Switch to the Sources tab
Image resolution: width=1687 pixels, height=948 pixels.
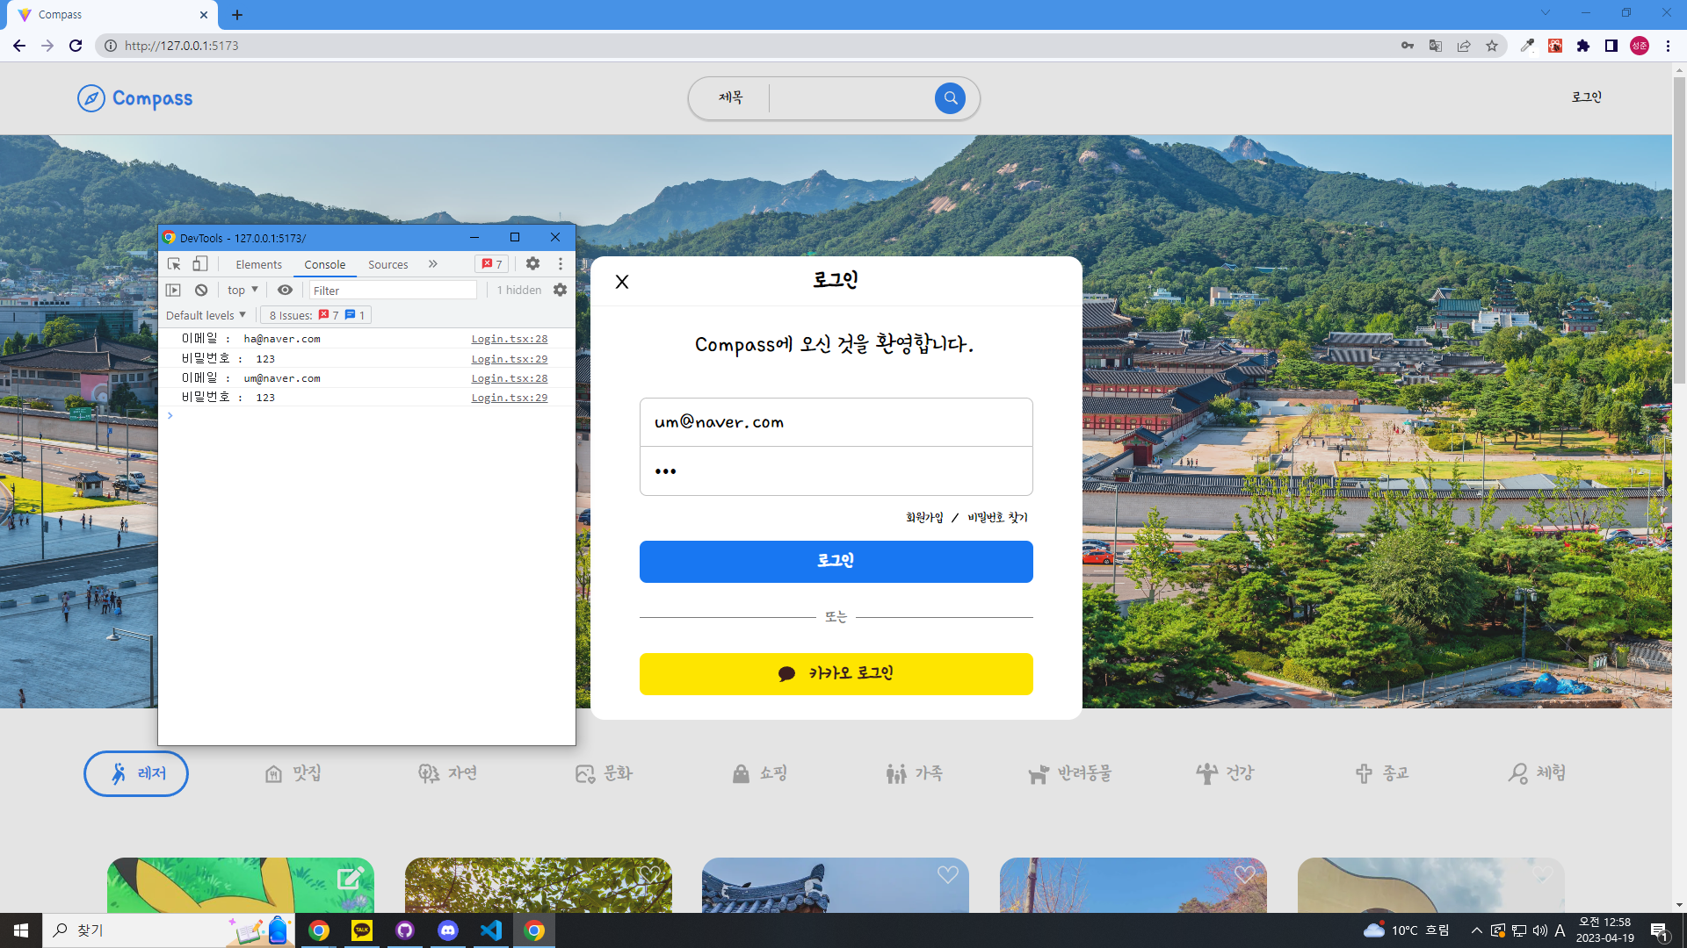coord(387,264)
